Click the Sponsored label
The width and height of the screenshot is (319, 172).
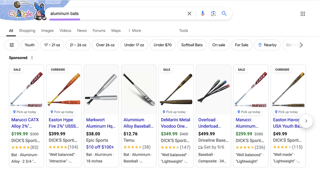click(18, 58)
